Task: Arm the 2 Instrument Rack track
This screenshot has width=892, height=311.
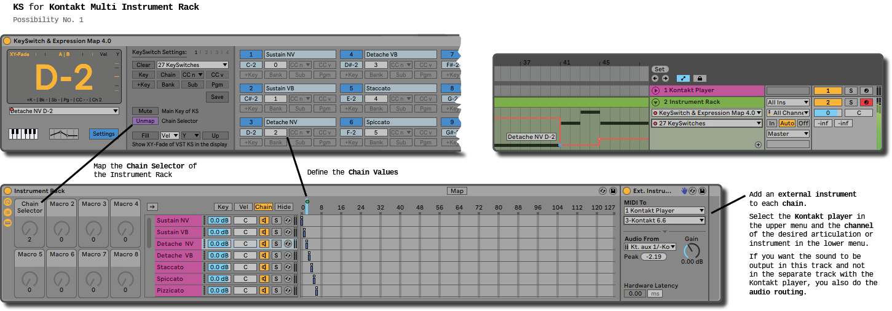Action: [x=866, y=102]
